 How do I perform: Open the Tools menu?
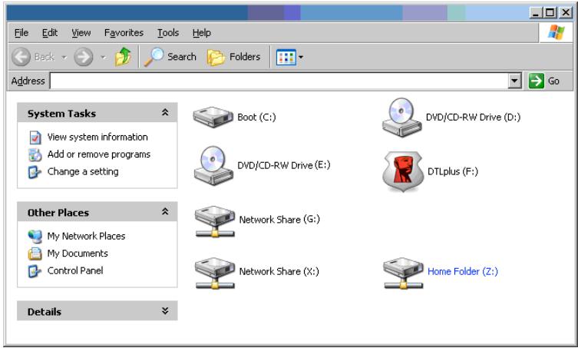168,33
